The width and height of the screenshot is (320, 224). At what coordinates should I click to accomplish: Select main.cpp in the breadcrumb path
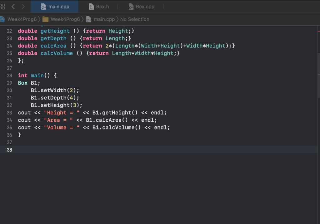click(x=104, y=19)
